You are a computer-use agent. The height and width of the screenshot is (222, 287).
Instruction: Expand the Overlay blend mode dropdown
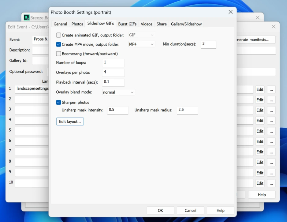(119, 92)
